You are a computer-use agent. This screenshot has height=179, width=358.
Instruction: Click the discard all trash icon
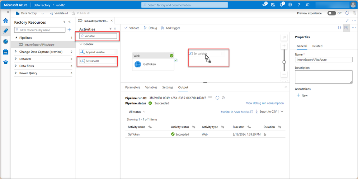pyautogui.click(x=354, y=13)
